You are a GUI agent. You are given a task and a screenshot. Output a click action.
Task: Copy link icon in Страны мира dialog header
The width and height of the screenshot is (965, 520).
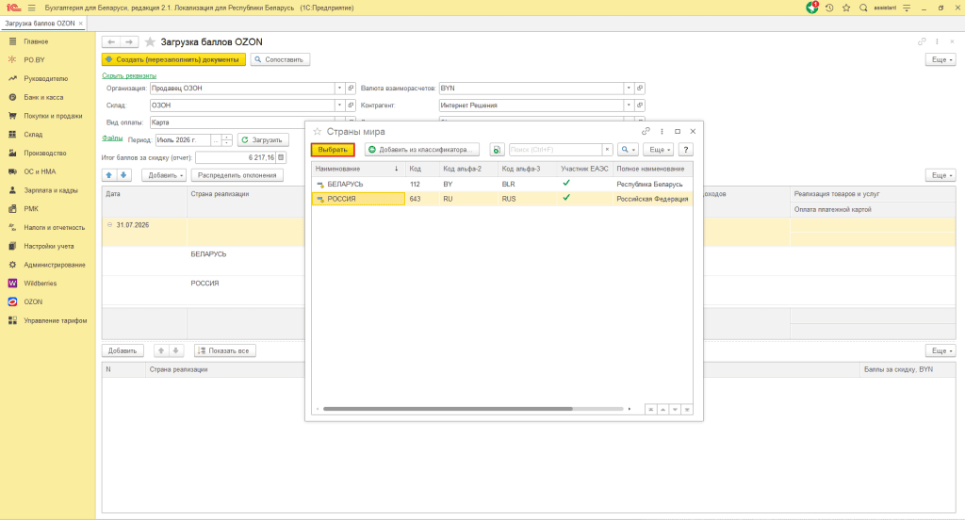click(646, 132)
